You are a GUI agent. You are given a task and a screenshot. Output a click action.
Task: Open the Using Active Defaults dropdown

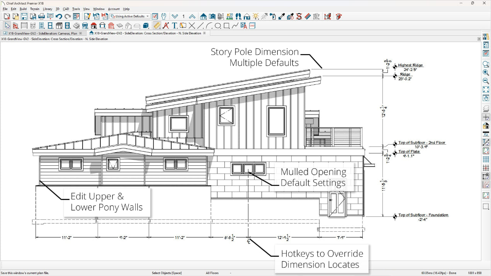tap(130, 16)
